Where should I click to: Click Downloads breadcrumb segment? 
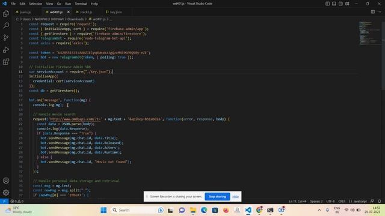click(76, 19)
